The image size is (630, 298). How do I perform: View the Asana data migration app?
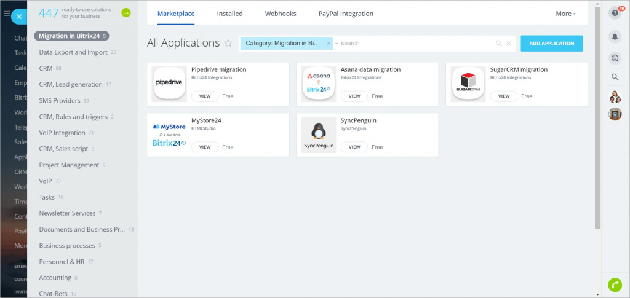coord(354,96)
